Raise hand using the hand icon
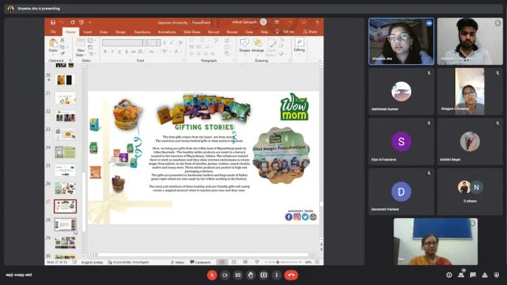This screenshot has height=285, width=507. 251,275
